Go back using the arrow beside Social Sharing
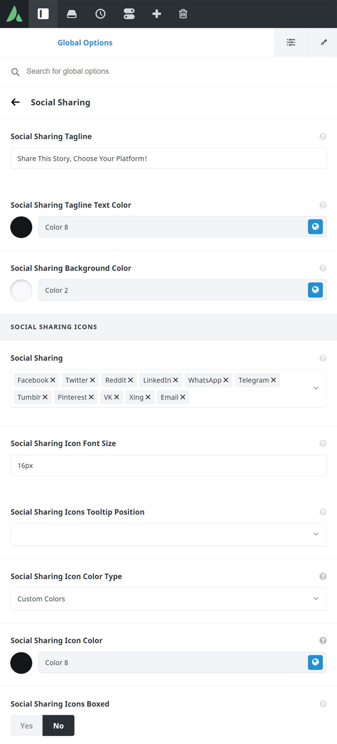Viewport: 337px width, 744px height. (15, 102)
